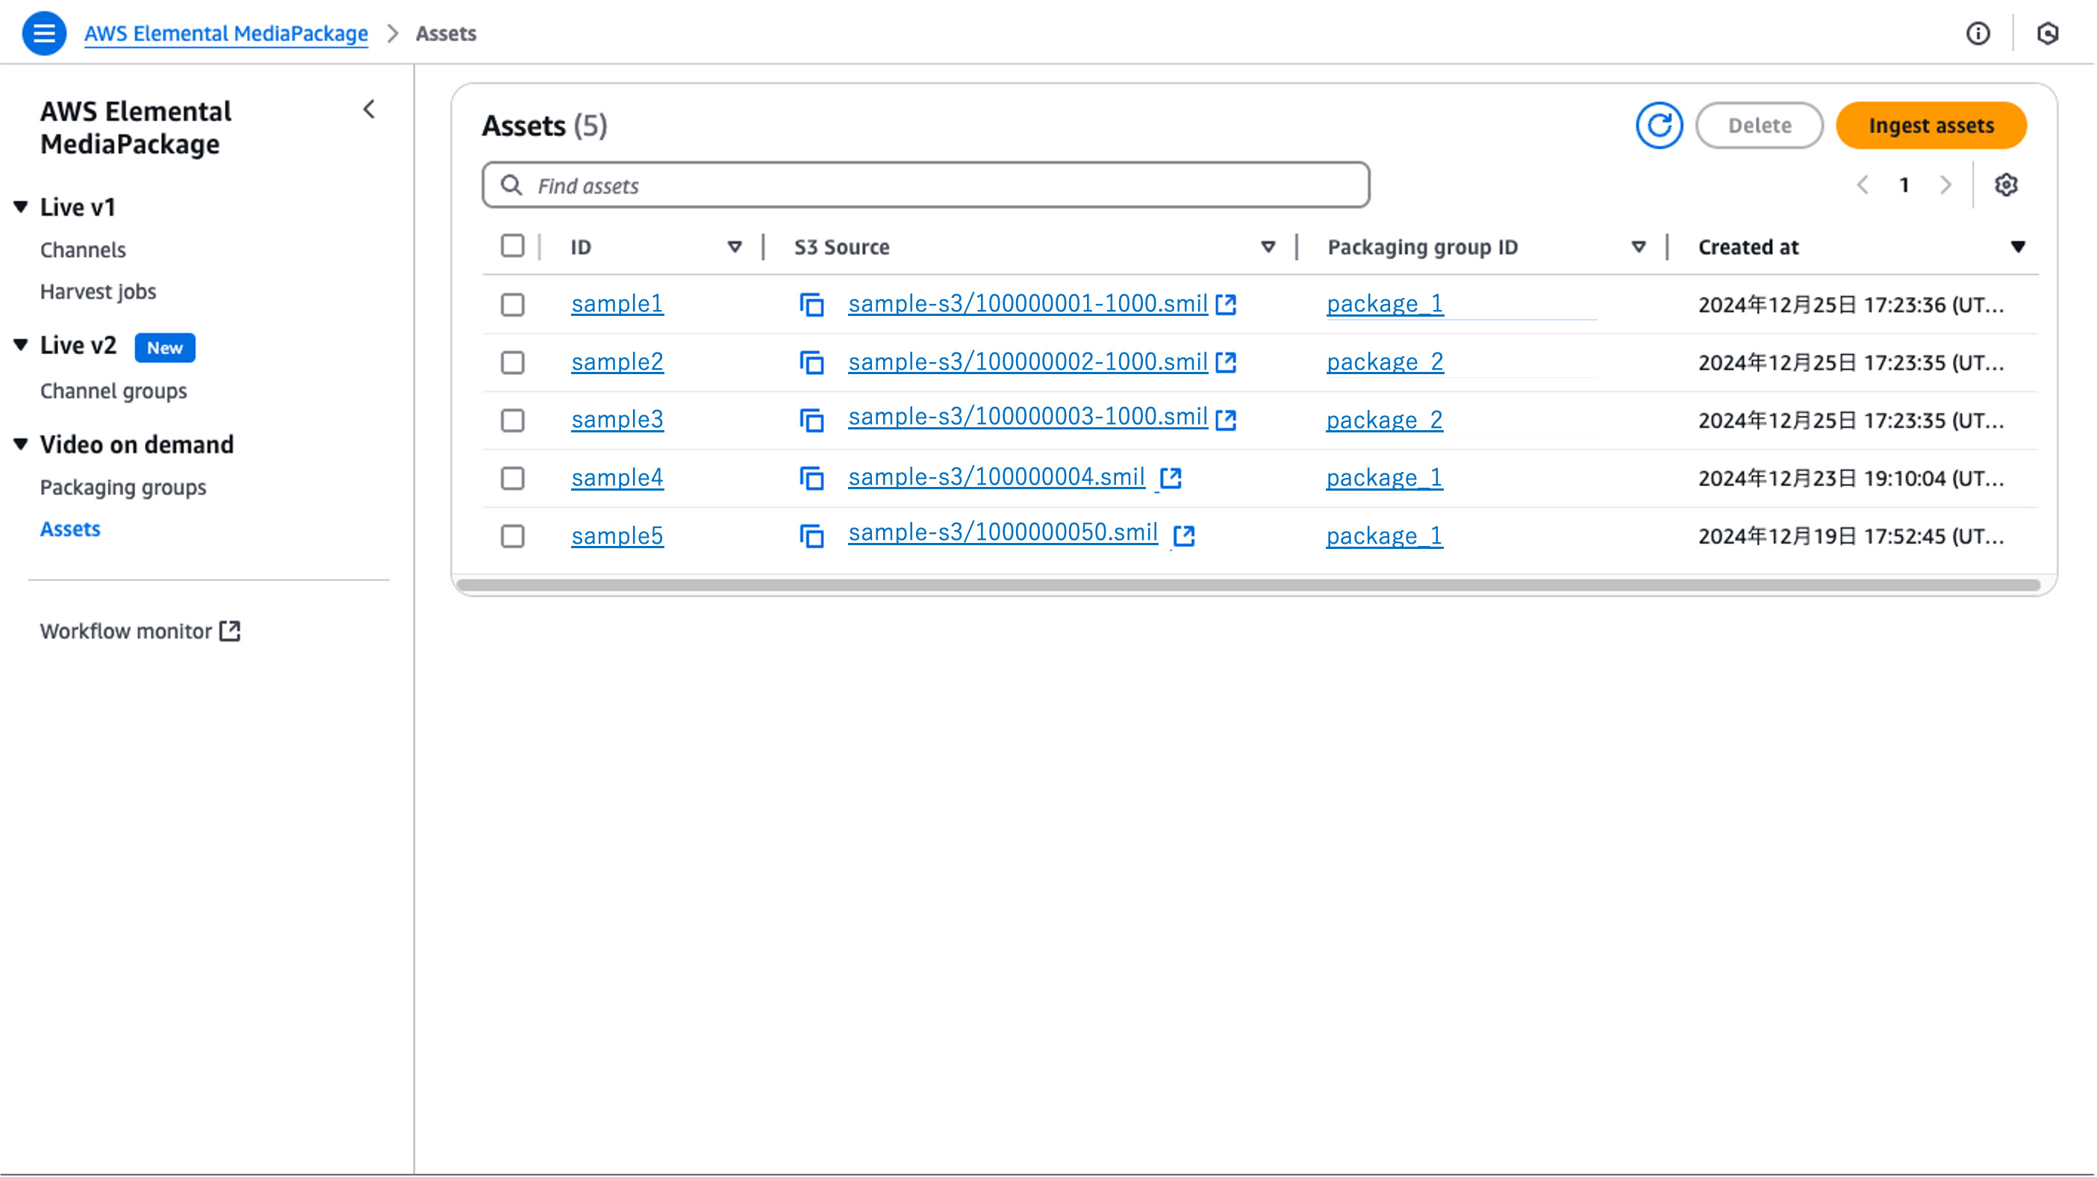Click the hexagon settings icon at top right

pyautogui.click(x=2047, y=34)
